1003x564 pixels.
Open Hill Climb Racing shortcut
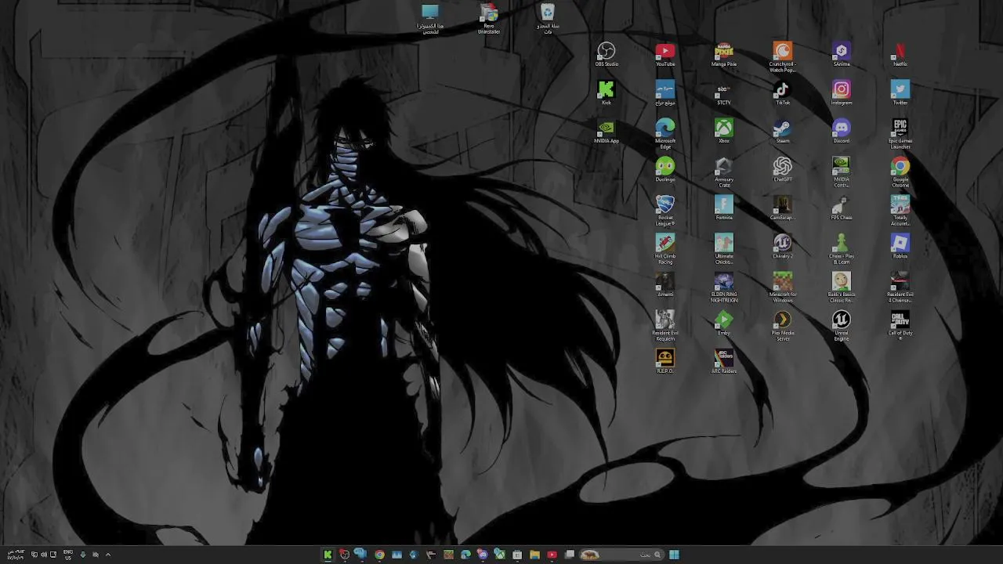[x=665, y=249]
